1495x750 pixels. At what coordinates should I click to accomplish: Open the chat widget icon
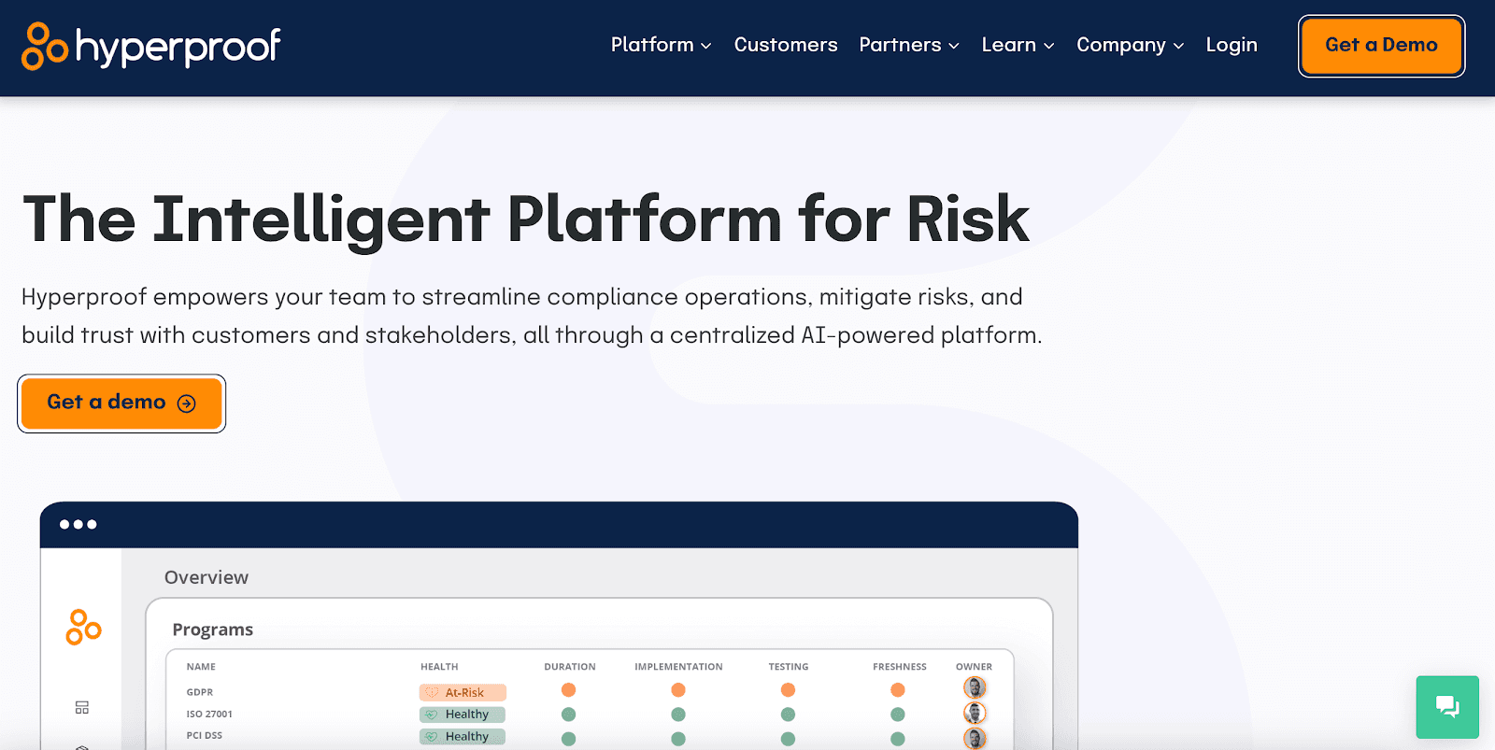pyautogui.click(x=1447, y=707)
